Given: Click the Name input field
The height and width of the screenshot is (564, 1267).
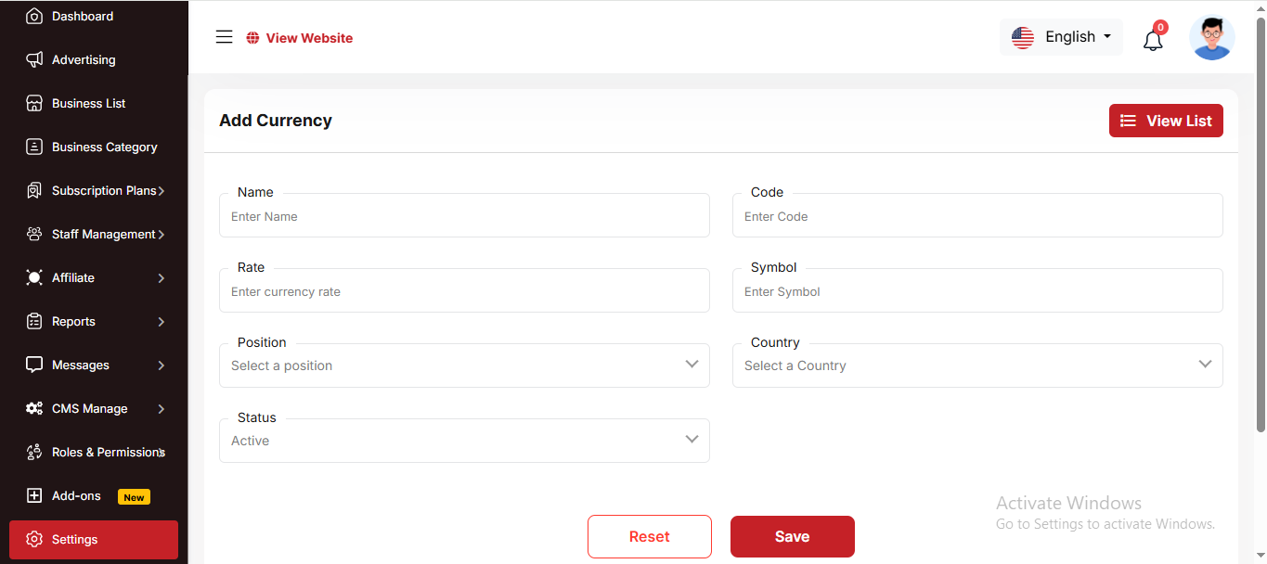Looking at the screenshot, I should 464,217.
